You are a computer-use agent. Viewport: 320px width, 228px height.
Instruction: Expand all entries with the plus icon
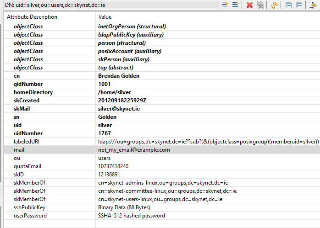[x=288, y=5]
